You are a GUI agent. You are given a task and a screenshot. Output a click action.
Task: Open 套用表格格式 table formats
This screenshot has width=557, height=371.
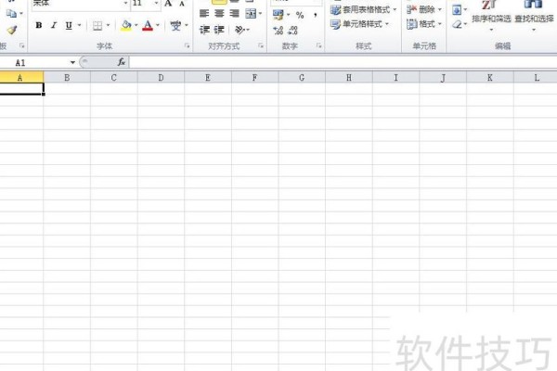tap(363, 9)
